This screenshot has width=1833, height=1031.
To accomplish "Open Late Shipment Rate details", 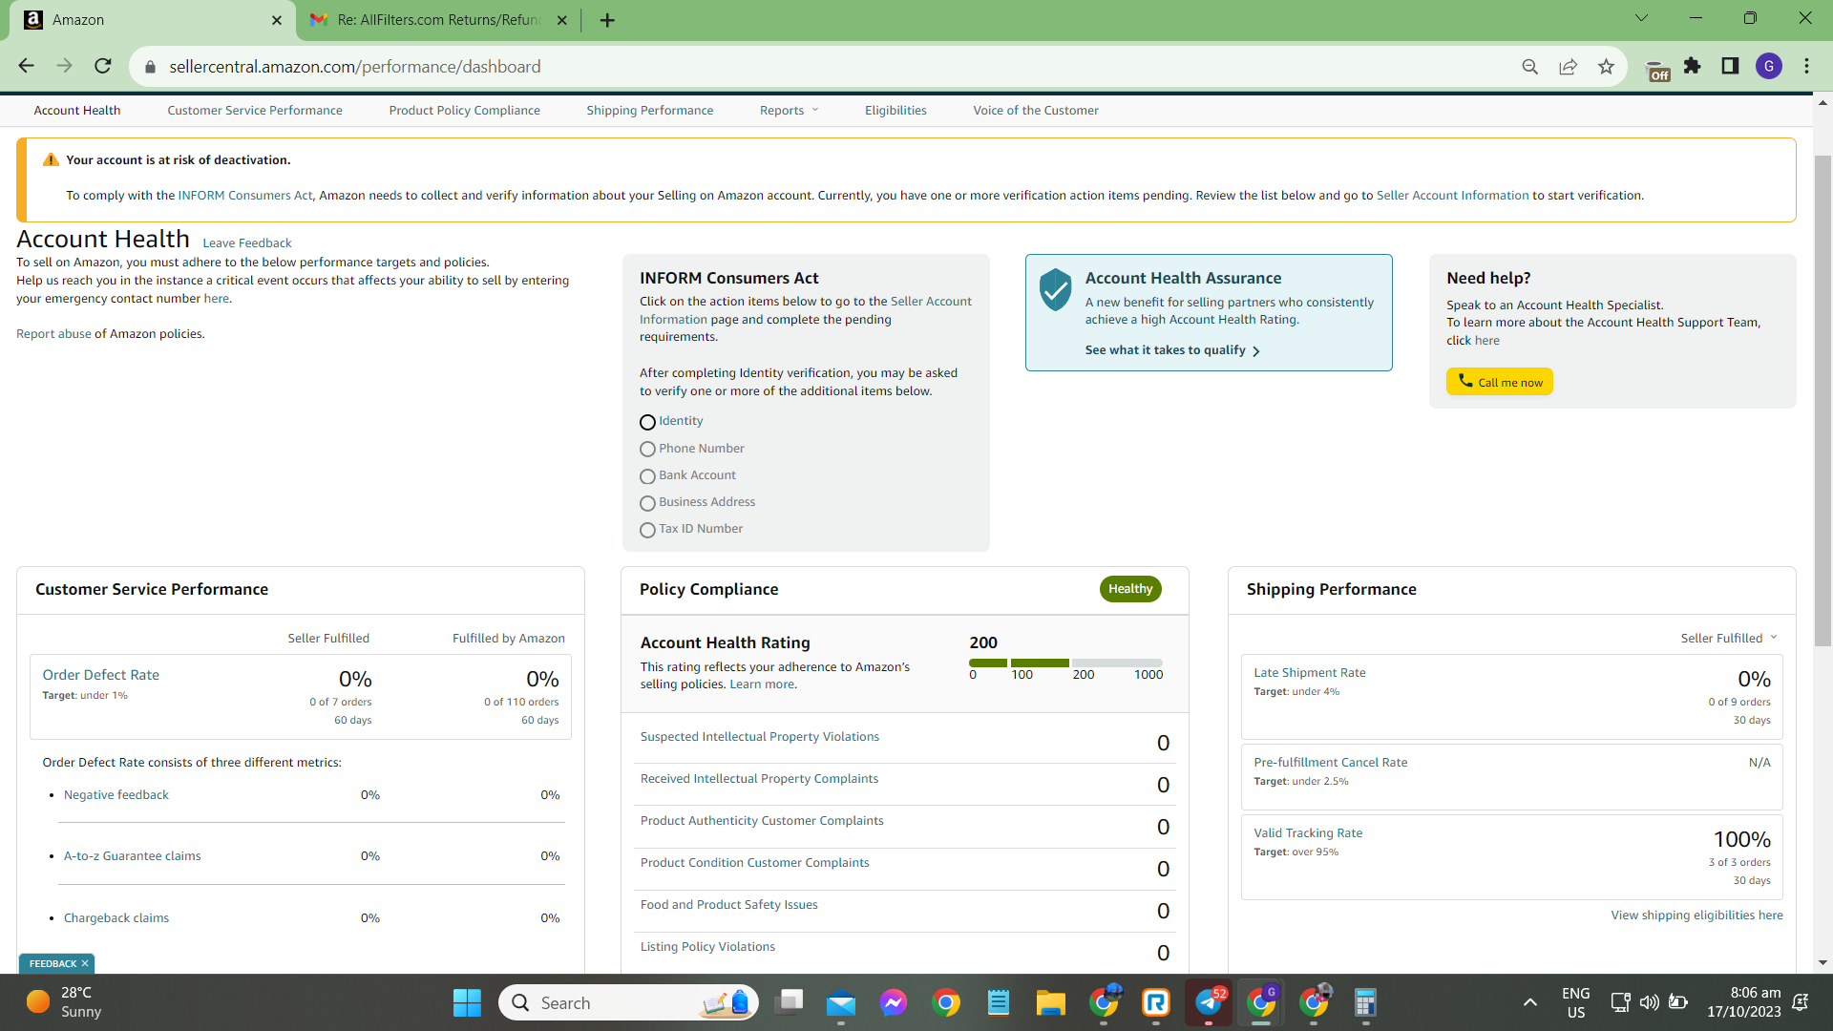I will pyautogui.click(x=1310, y=673).
